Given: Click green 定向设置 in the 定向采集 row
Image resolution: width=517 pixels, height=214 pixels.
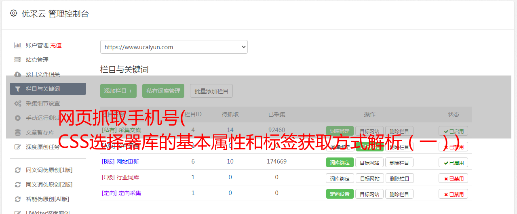Looking at the screenshot, I should (340, 194).
